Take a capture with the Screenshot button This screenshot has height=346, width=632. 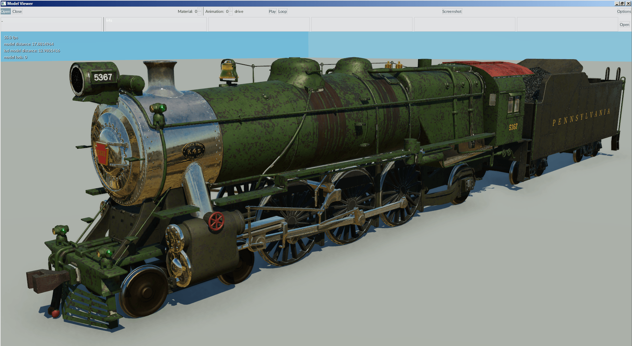click(452, 12)
